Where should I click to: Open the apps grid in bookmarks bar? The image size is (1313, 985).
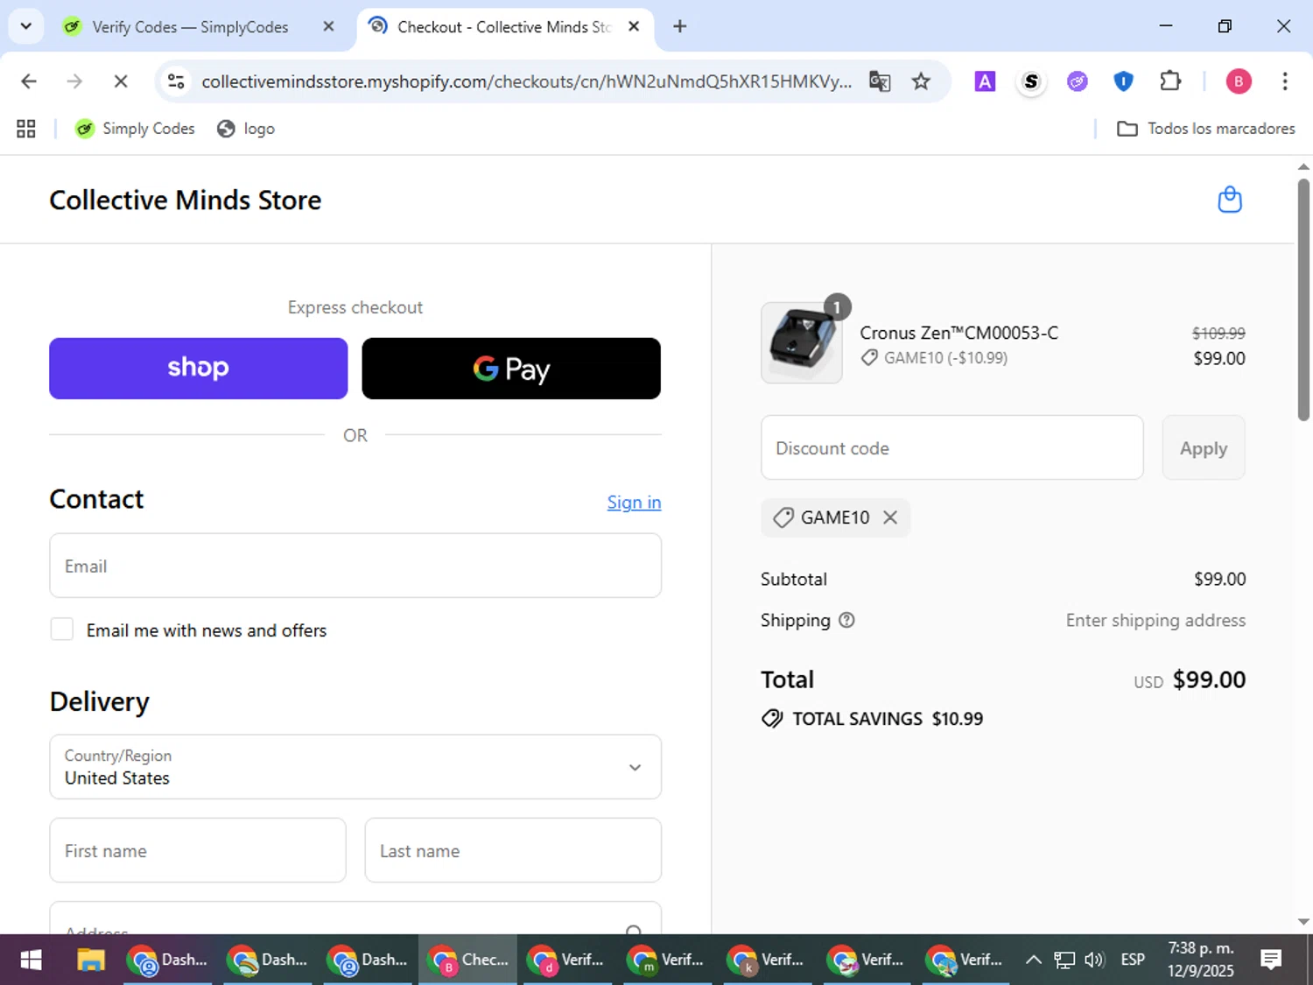click(x=26, y=129)
